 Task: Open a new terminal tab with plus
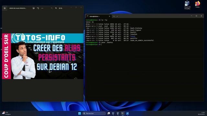click(114, 16)
